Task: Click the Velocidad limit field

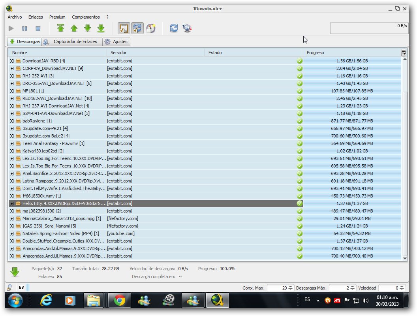Action: (x=392, y=288)
